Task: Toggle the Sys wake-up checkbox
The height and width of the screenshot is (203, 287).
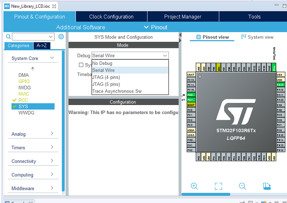Action: [81, 65]
